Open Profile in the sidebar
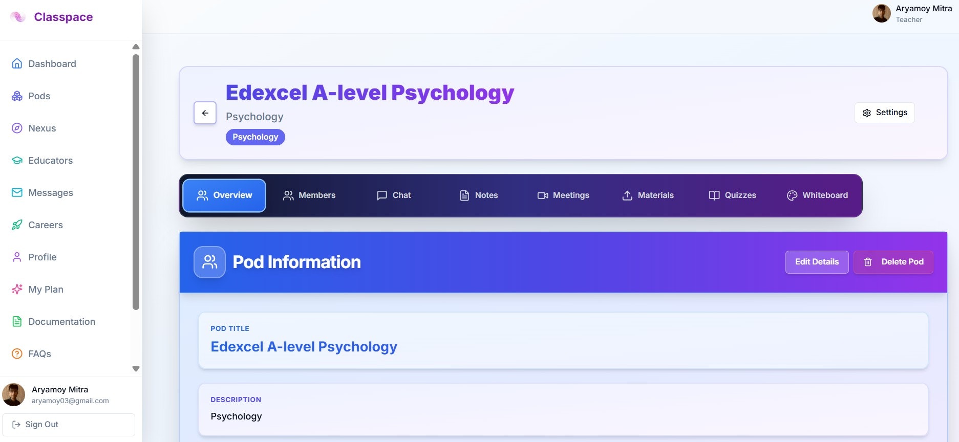 coord(66,257)
